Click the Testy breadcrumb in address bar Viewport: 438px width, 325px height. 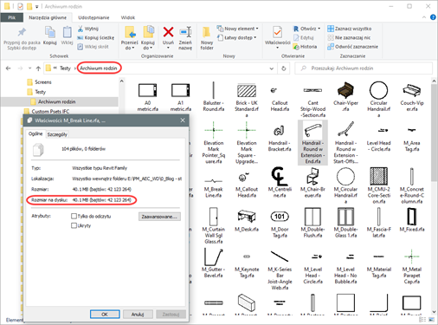[x=65, y=68]
